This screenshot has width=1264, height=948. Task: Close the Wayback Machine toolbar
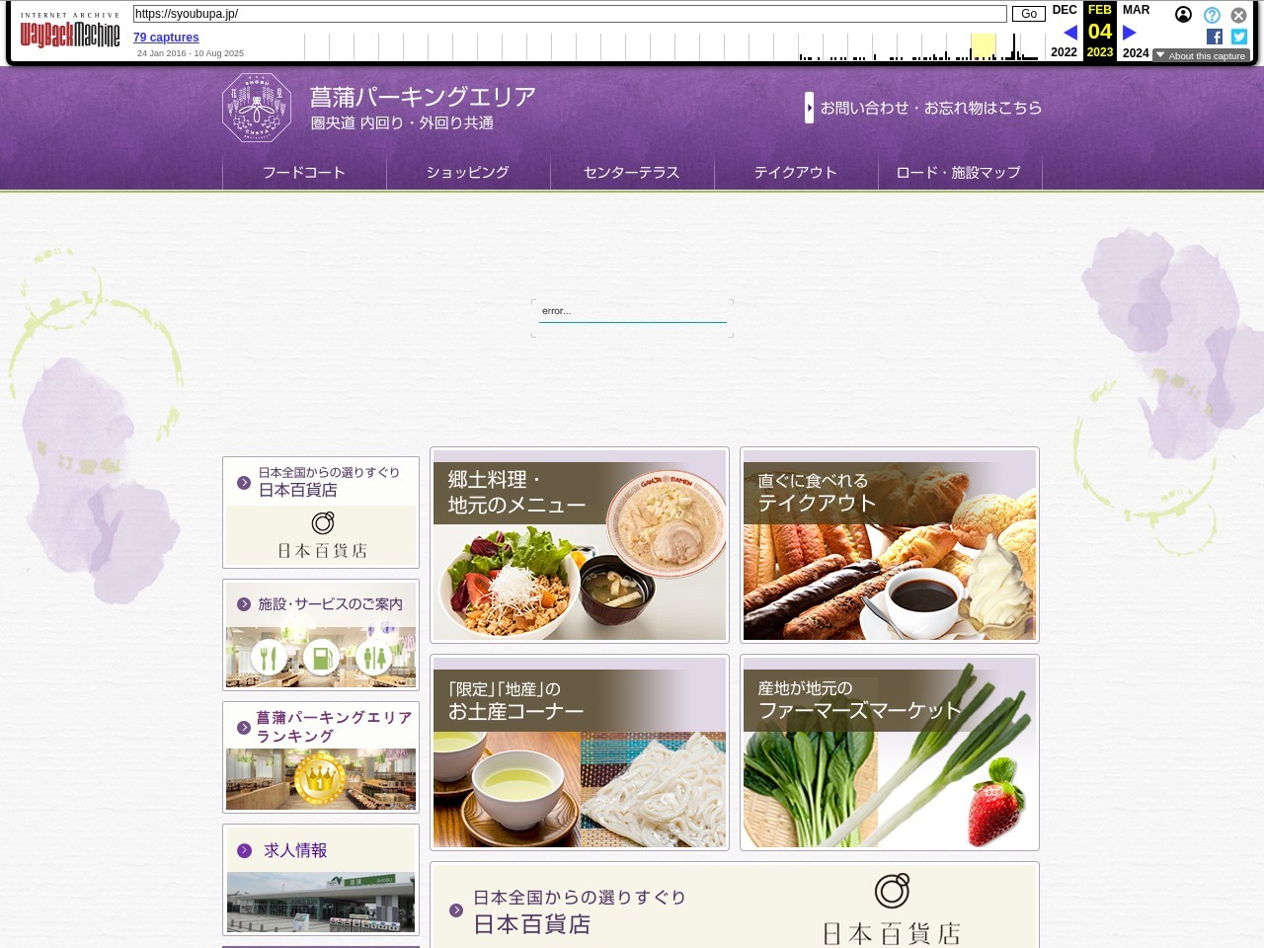point(1238,15)
